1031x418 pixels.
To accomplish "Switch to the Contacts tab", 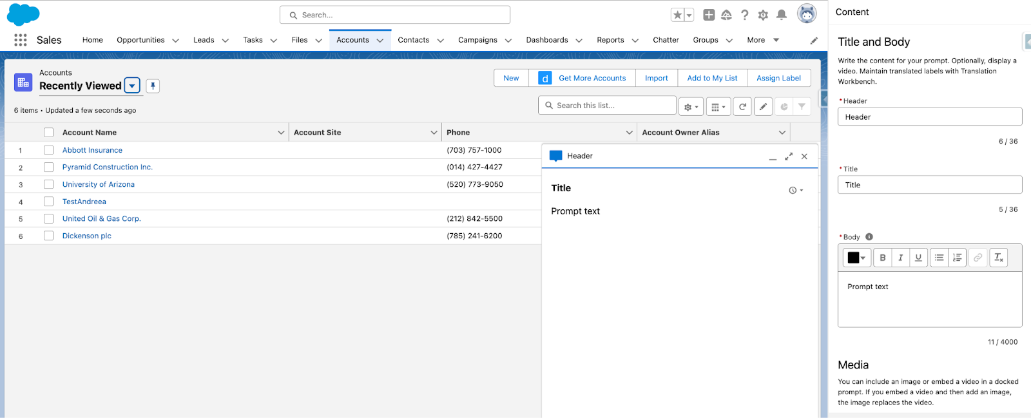I will pyautogui.click(x=413, y=40).
